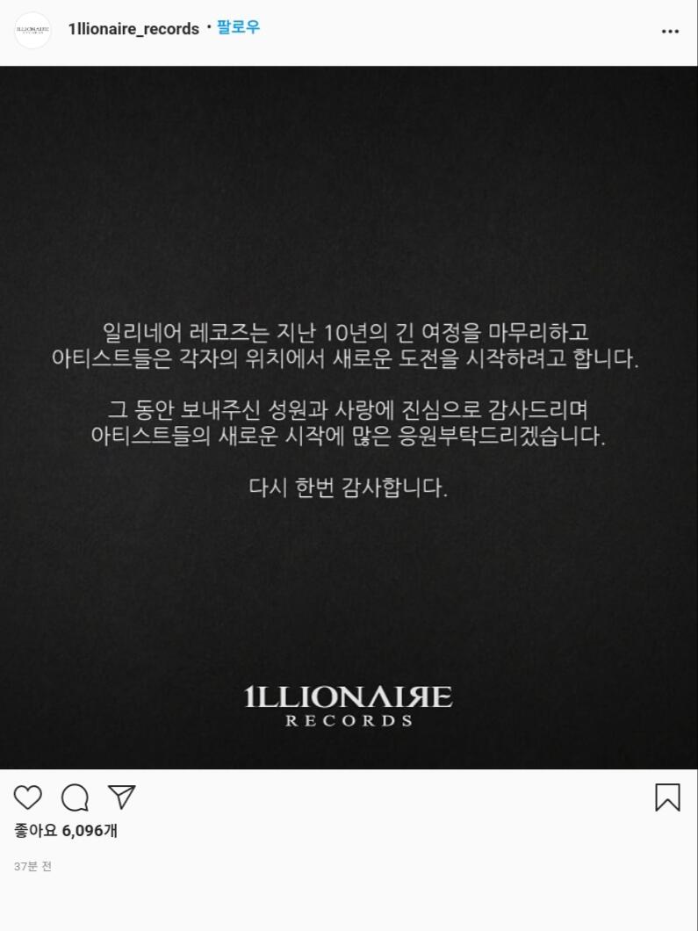
Task: Click the line starting 아티스트들은 각자의 위치에서
Action: click(345, 359)
